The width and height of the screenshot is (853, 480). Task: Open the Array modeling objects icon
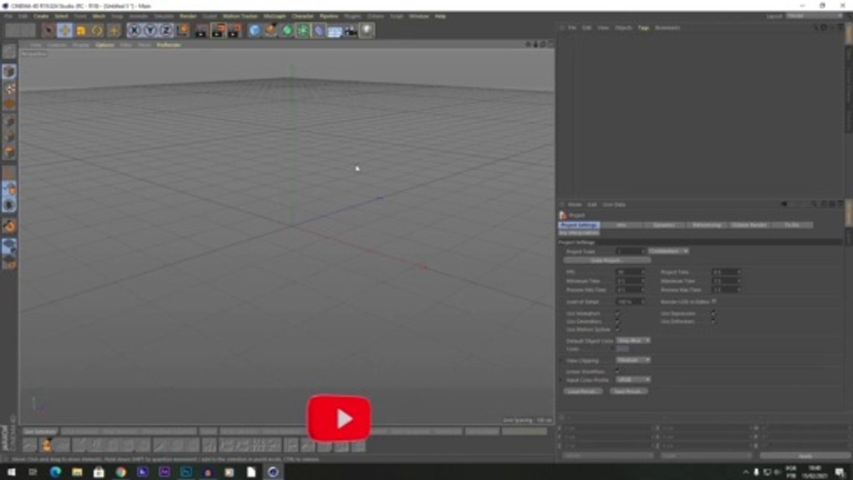pos(303,30)
